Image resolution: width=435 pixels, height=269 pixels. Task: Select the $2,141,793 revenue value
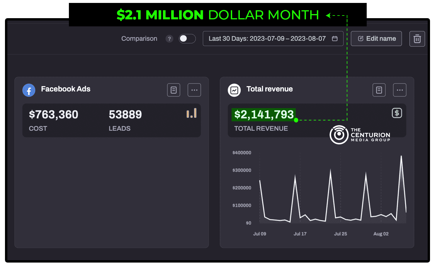(x=264, y=115)
